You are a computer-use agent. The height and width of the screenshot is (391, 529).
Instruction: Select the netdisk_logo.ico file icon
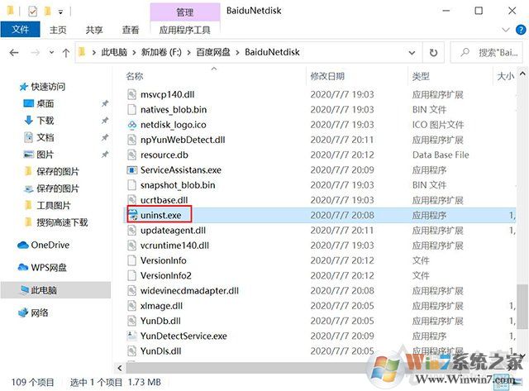[131, 125]
